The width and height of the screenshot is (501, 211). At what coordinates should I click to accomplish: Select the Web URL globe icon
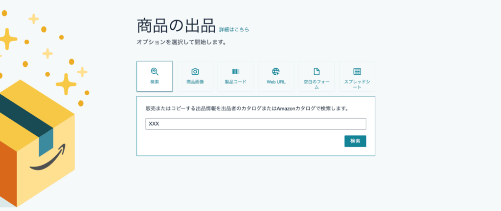[x=276, y=71]
